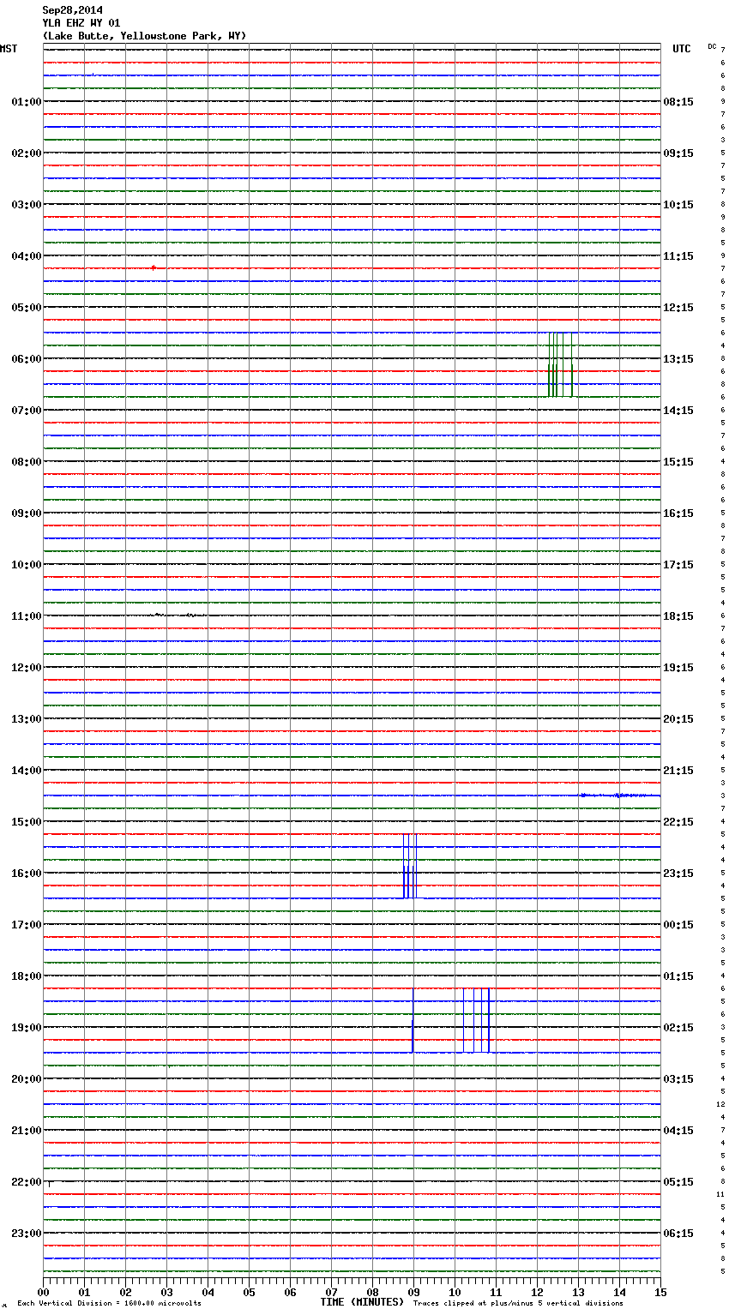
Task: Click the DC column header
Action: pos(712,46)
